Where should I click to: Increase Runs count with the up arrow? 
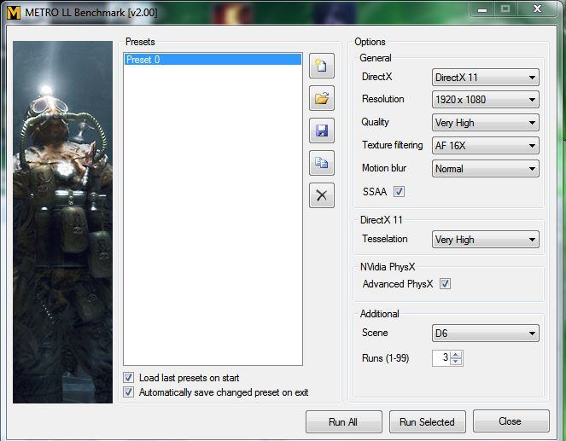[x=456, y=355]
